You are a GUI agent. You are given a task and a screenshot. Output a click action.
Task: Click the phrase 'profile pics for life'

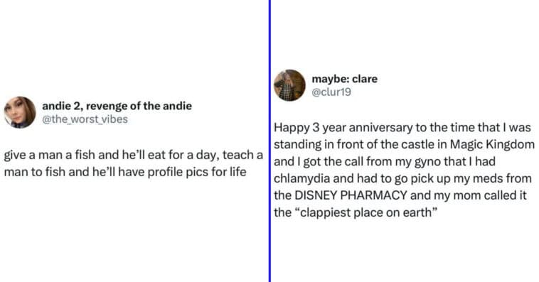(x=197, y=172)
